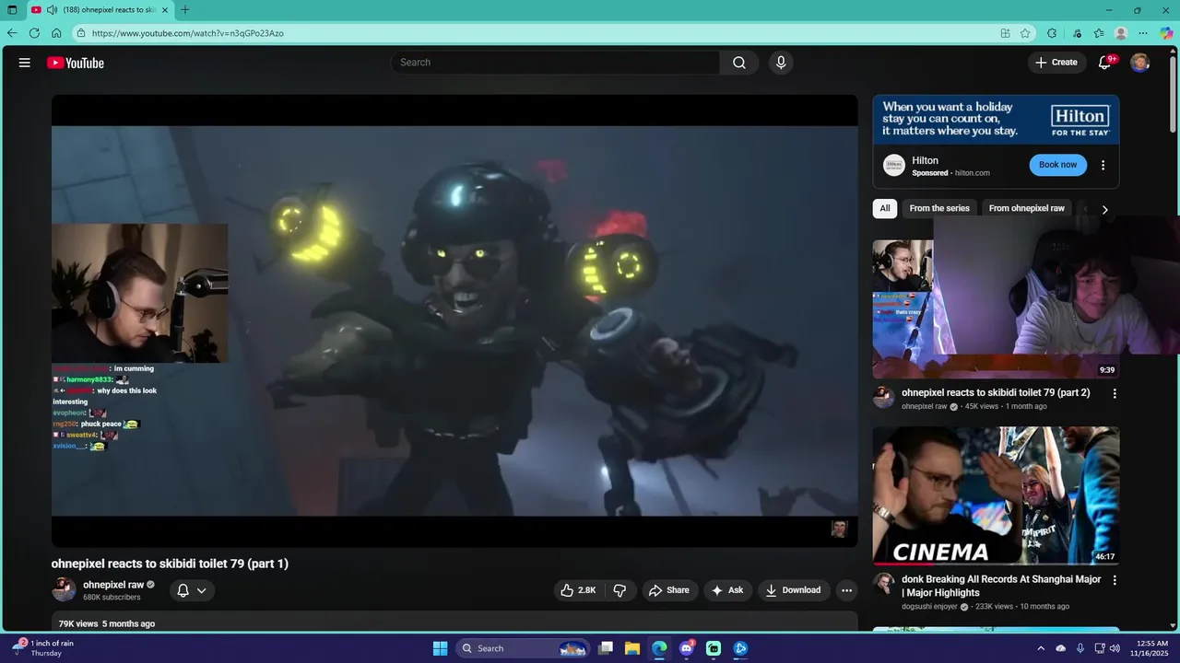This screenshot has width=1180, height=663.
Task: Expand notification options chevron beside bell
Action: 202,590
